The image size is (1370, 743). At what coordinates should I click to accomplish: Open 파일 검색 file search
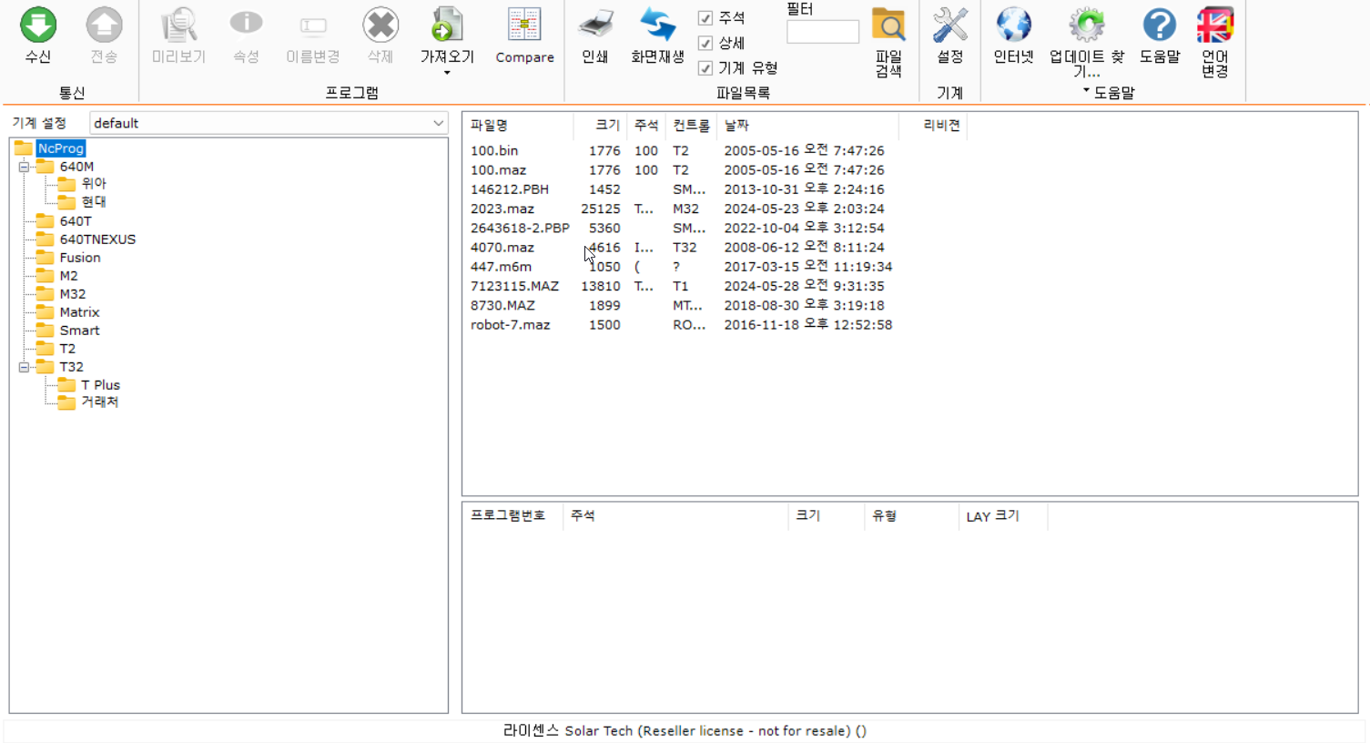888,26
